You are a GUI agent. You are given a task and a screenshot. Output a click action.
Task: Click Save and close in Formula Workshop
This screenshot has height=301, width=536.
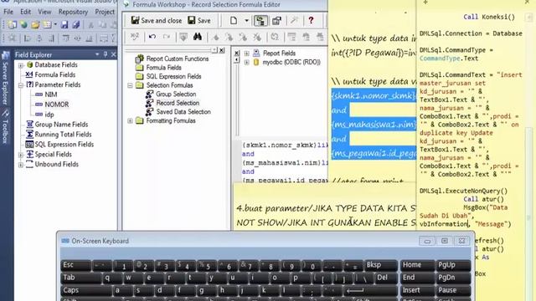(157, 20)
